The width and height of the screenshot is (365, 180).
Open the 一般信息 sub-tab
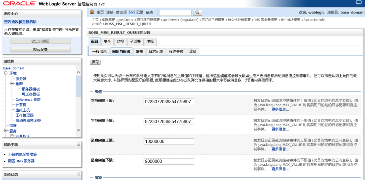coord(99,52)
